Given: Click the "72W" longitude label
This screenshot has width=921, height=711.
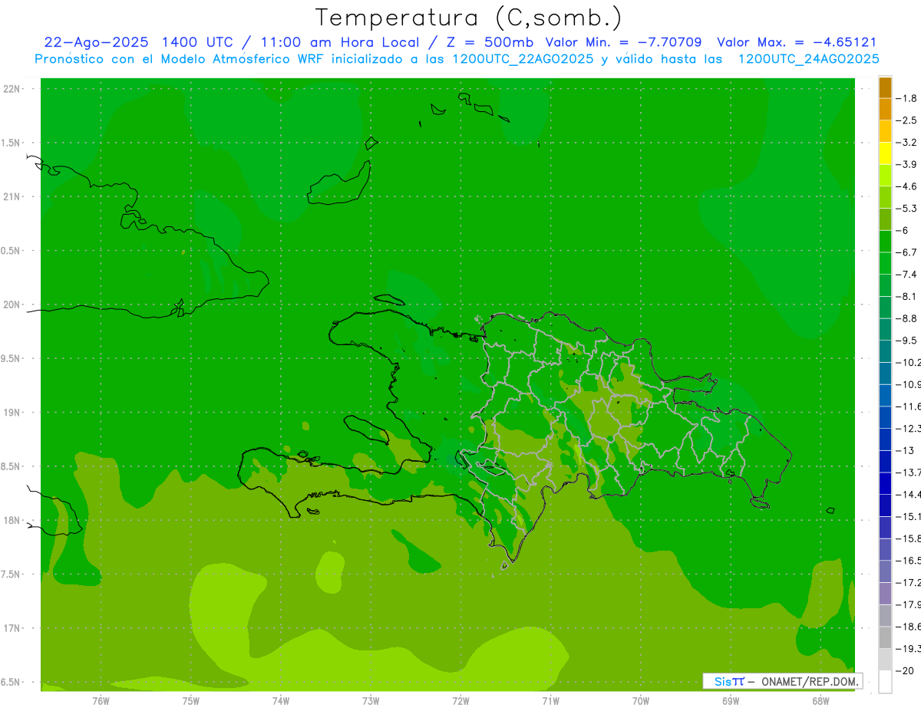Looking at the screenshot, I should pyautogui.click(x=460, y=701).
